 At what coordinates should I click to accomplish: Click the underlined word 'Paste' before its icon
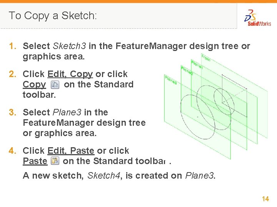[35, 161]
